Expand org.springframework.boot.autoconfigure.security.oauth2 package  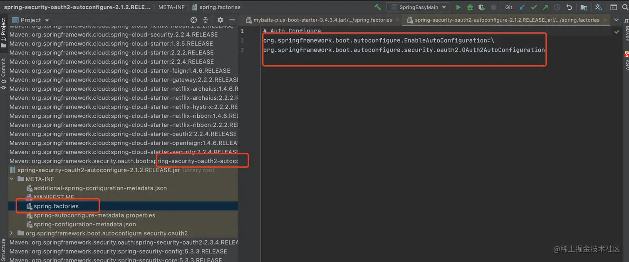[x=12, y=233]
